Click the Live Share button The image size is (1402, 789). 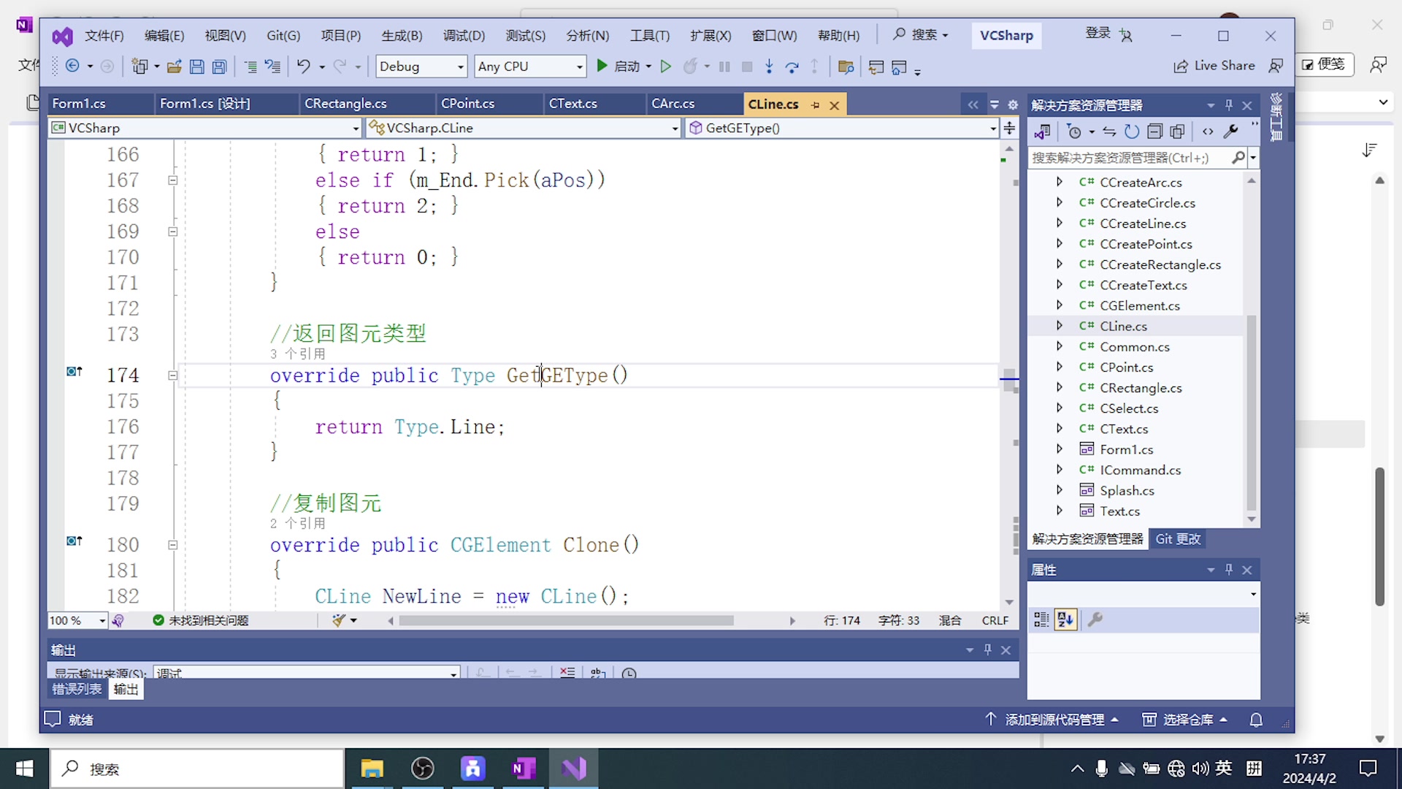click(x=1214, y=66)
